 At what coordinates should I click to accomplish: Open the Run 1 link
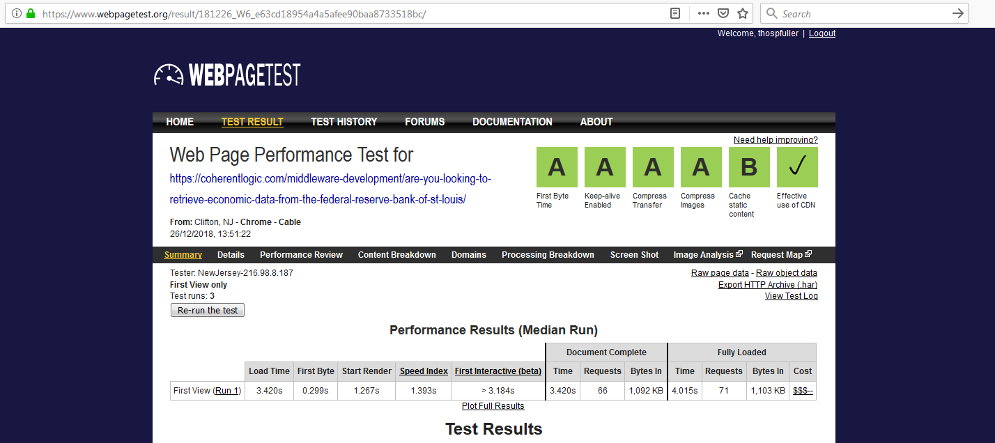(226, 391)
